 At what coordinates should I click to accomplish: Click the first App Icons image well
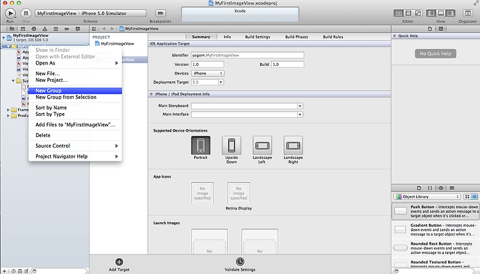203,194
